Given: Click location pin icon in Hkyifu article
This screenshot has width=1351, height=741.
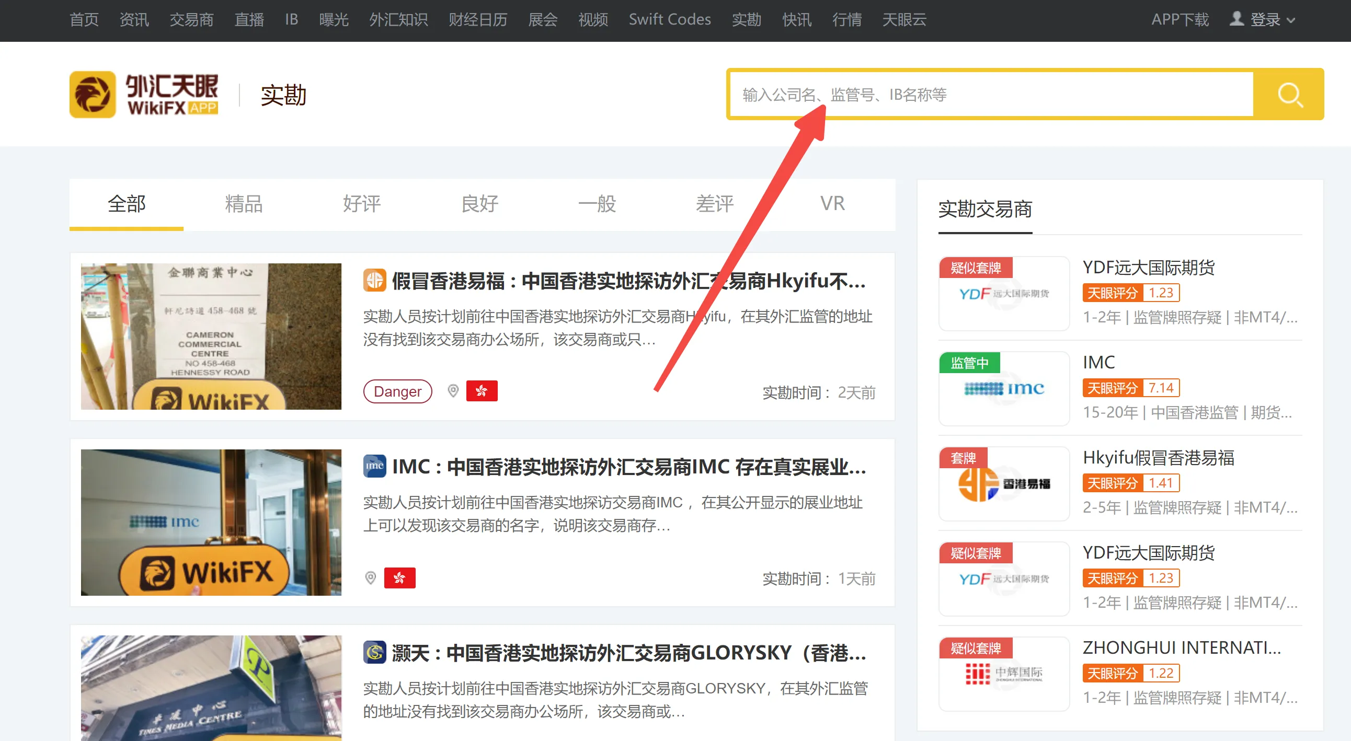Looking at the screenshot, I should tap(453, 391).
